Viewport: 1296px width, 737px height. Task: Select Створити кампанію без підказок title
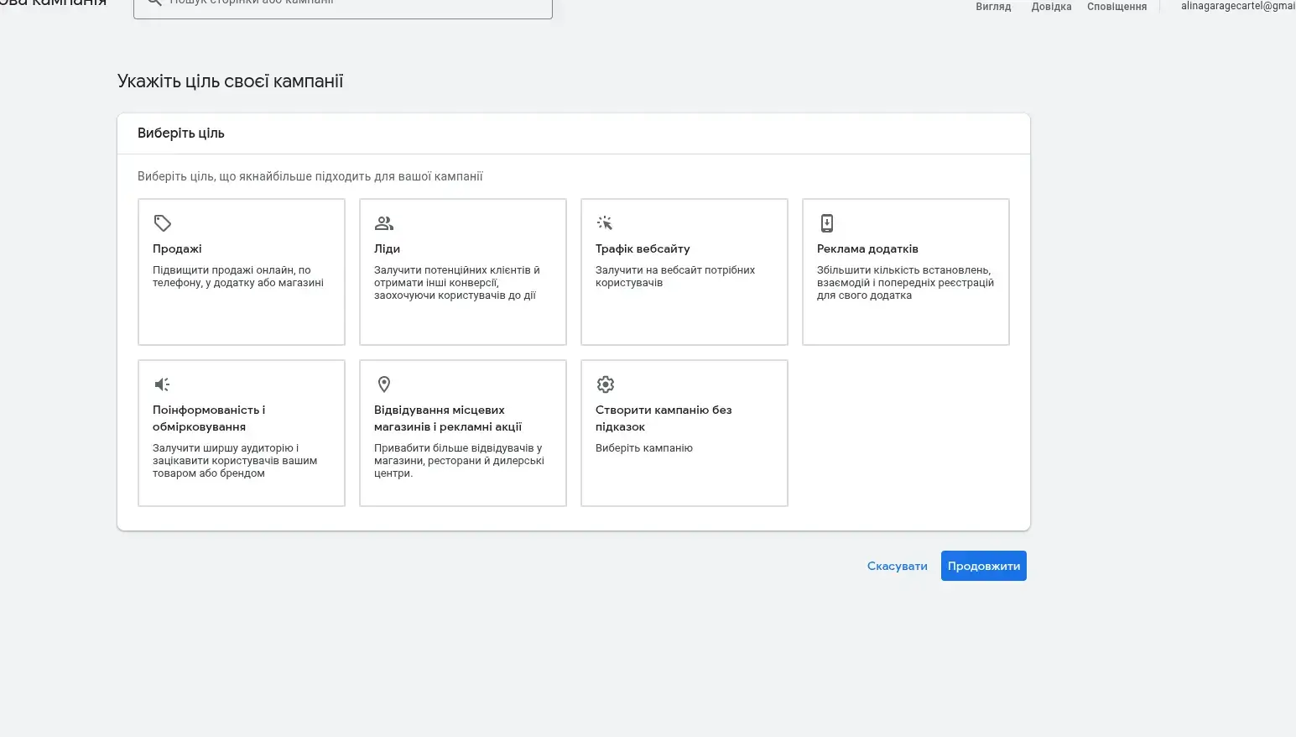pos(663,418)
